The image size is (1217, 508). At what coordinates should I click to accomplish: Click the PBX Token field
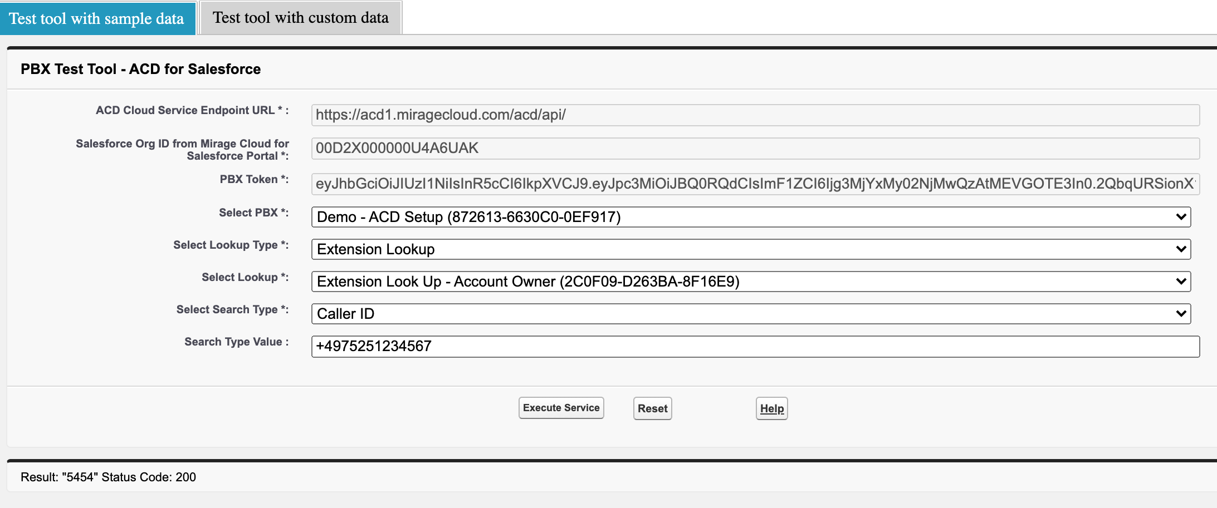(x=755, y=184)
